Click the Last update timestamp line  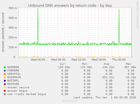click(105, 98)
